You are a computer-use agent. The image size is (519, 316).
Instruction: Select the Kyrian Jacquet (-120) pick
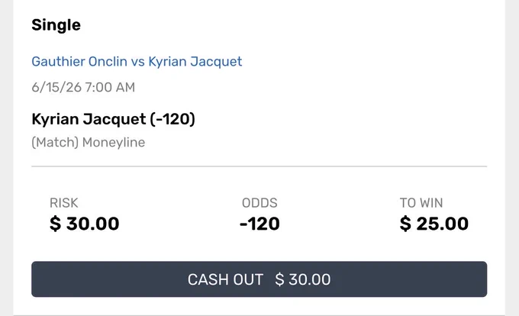pyautogui.click(x=113, y=119)
